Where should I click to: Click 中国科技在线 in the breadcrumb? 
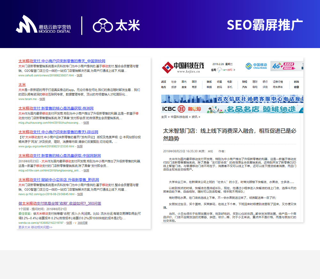tap(180, 117)
